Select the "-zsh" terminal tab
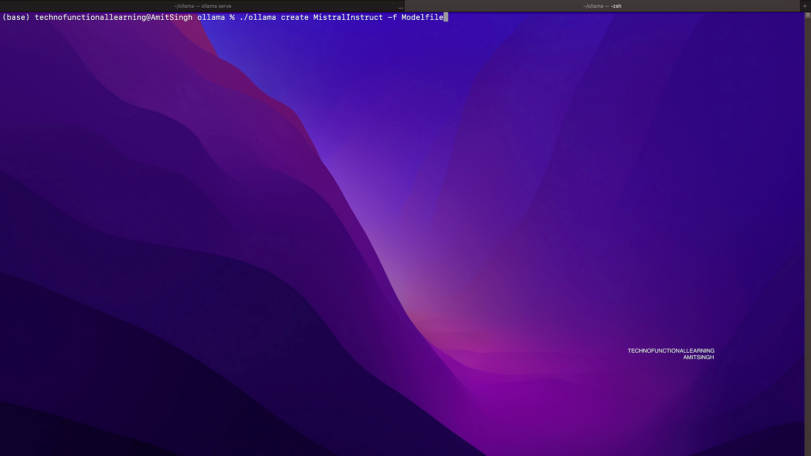 coord(602,6)
